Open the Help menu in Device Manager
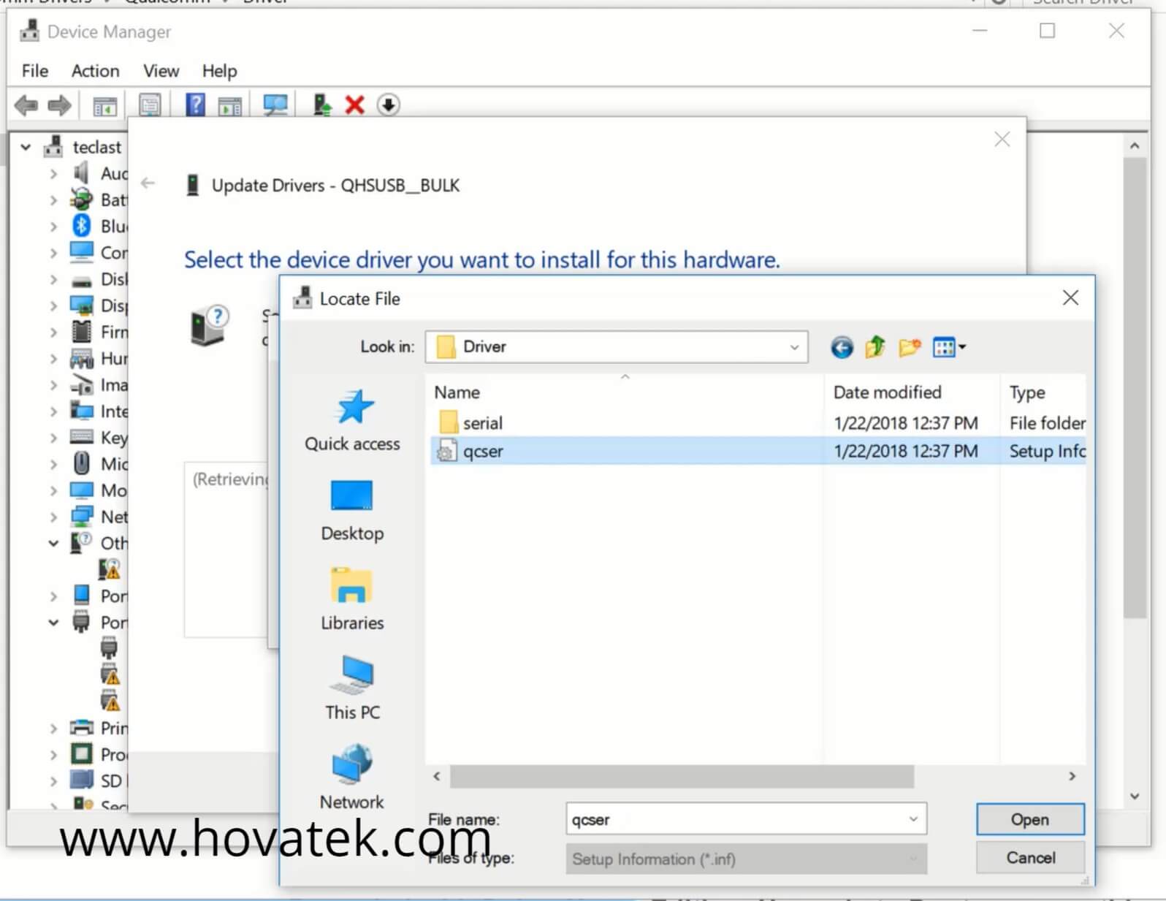The height and width of the screenshot is (901, 1166). [219, 71]
